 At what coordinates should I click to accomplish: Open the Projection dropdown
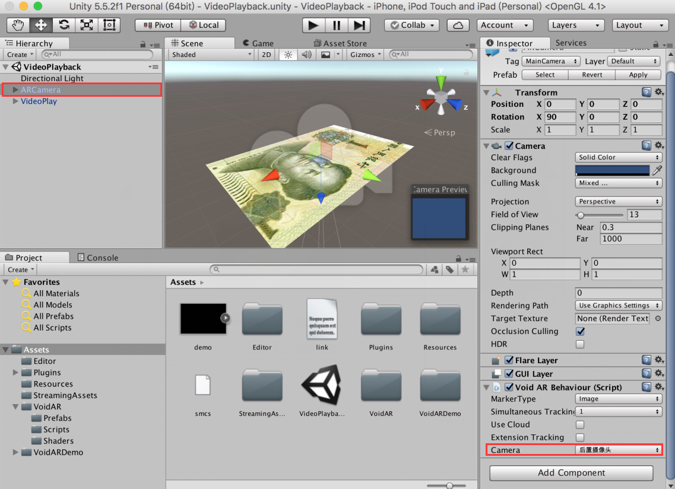coord(618,202)
